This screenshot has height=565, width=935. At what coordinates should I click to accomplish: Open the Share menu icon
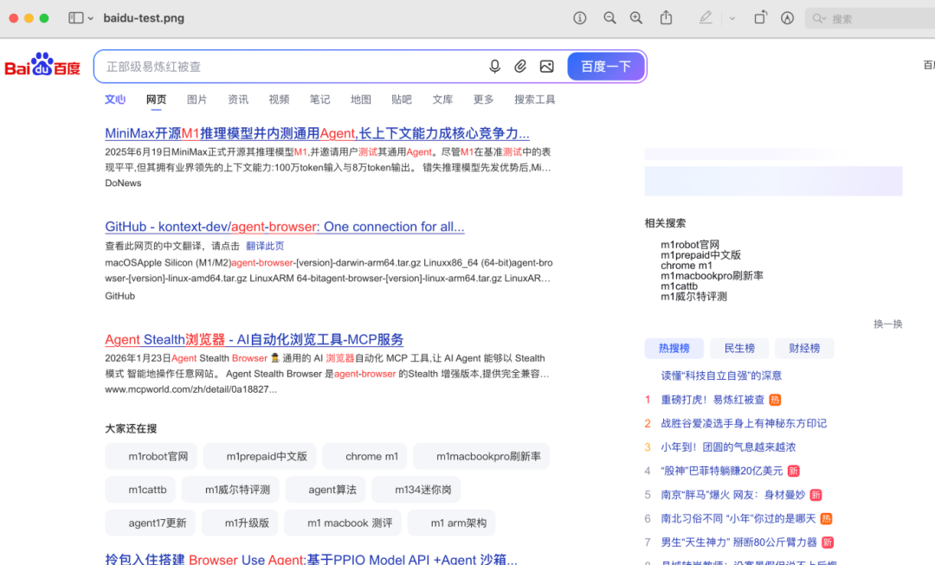[666, 18]
